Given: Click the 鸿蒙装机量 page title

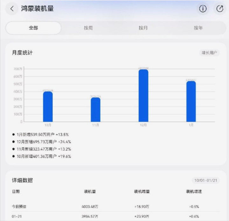Looking at the screenshot, I should (38, 9).
